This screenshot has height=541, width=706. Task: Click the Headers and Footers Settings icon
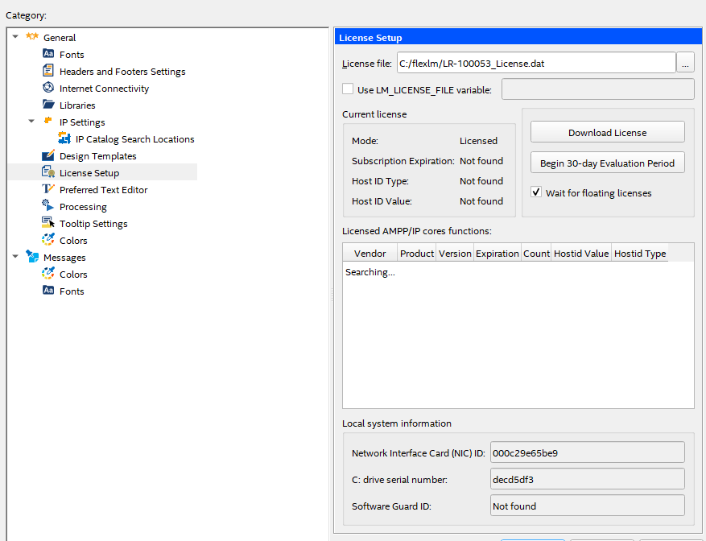coord(48,72)
